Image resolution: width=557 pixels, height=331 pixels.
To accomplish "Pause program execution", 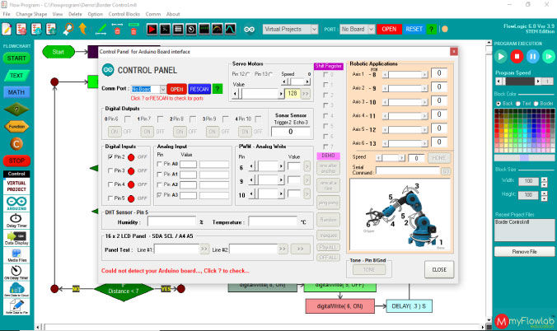I will pyautogui.click(x=533, y=57).
